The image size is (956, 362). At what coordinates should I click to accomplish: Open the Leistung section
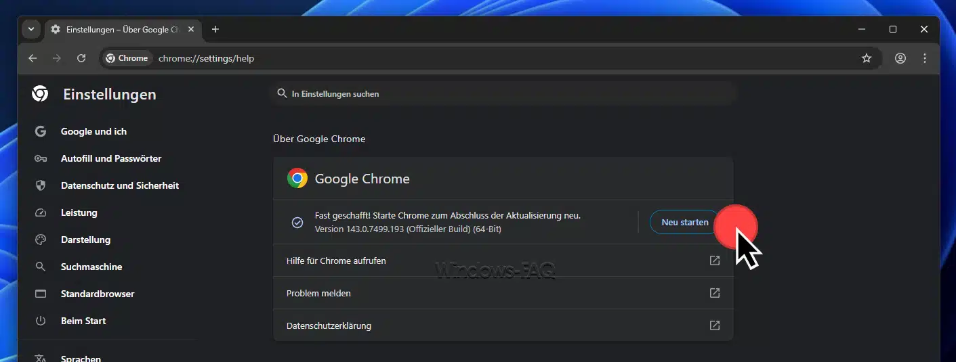tap(79, 212)
